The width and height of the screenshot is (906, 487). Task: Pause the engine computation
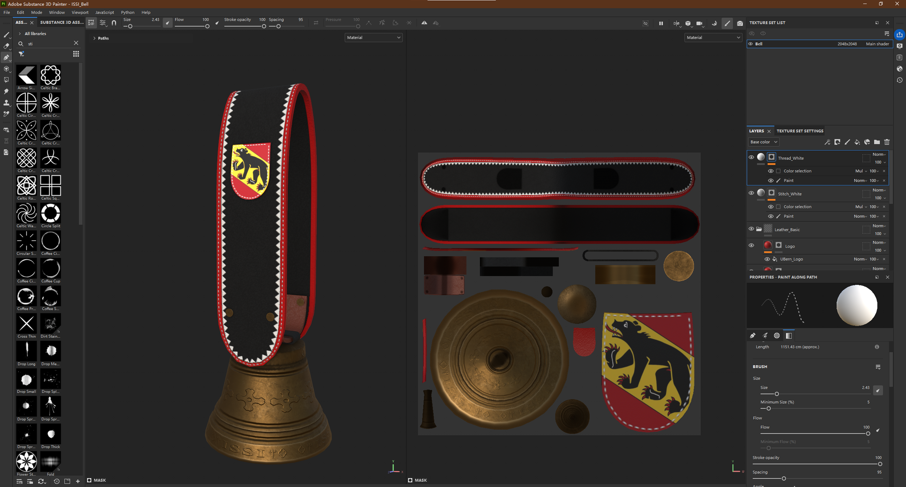pyautogui.click(x=661, y=23)
